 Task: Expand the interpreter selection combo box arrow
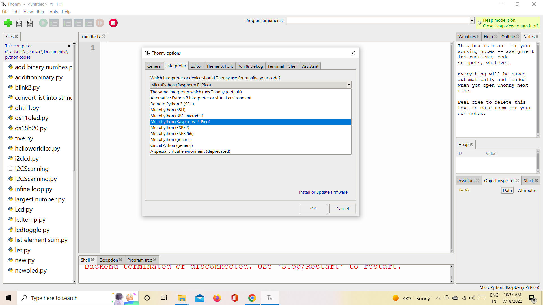tap(349, 85)
